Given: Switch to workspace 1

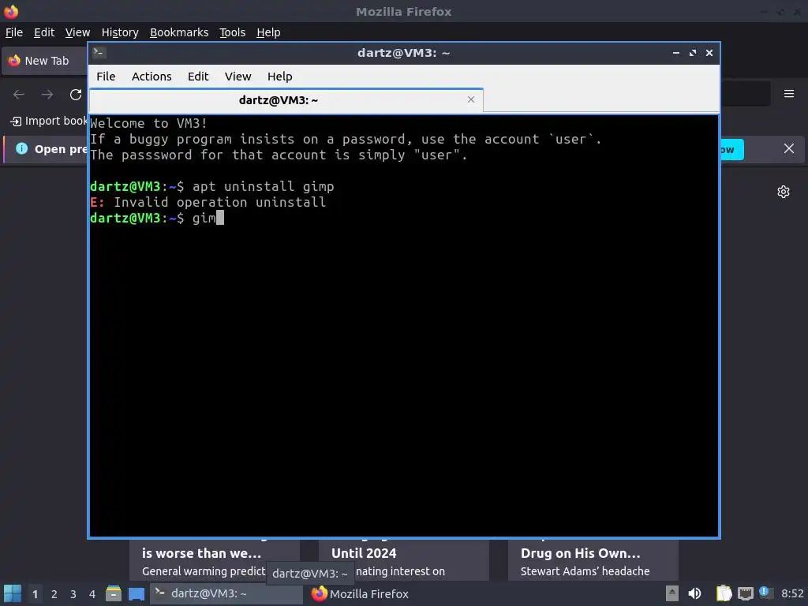Looking at the screenshot, I should point(35,594).
